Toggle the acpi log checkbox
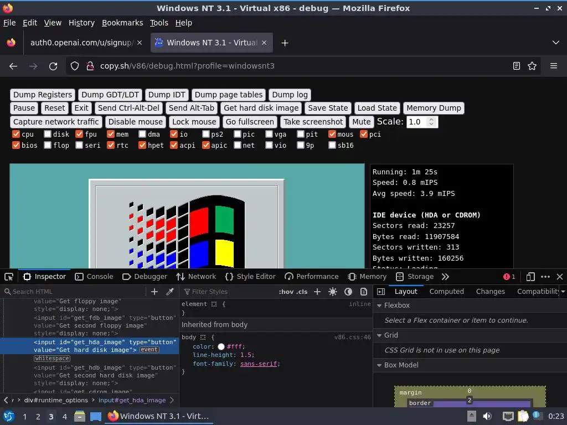Screen dimensions: 567x425 pyautogui.click(x=174, y=146)
